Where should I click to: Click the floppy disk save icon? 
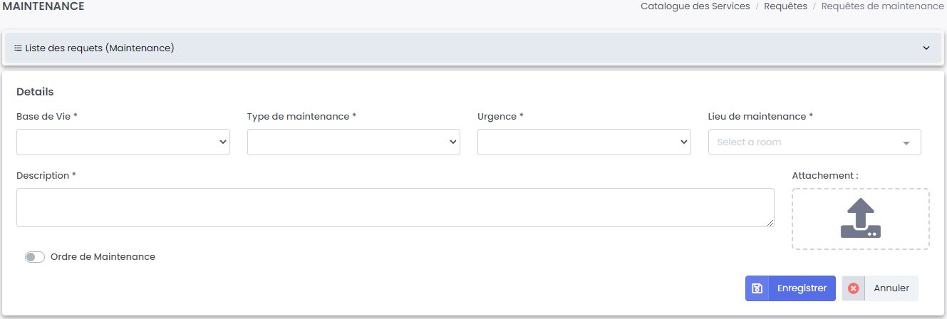tap(757, 288)
